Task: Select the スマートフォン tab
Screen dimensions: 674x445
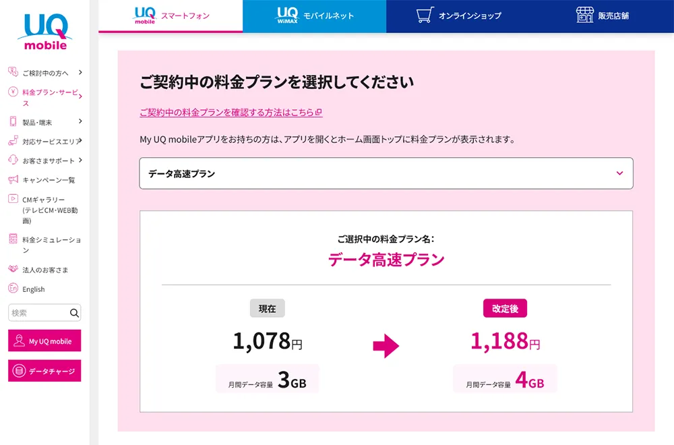Action: point(171,16)
